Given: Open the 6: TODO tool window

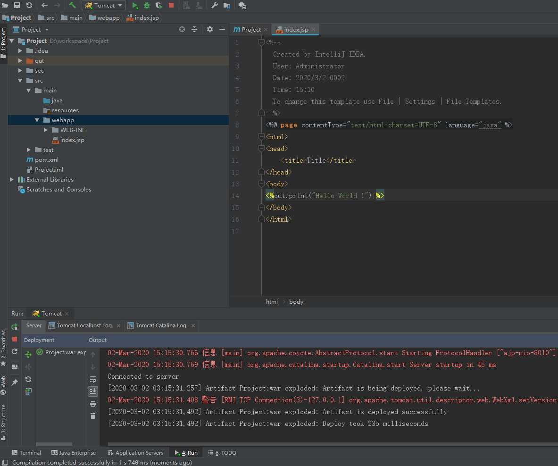Looking at the screenshot, I should click(223, 452).
